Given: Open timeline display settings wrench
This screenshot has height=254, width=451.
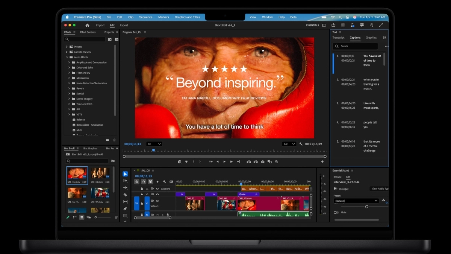Looking at the screenshot, I should click(164, 182).
